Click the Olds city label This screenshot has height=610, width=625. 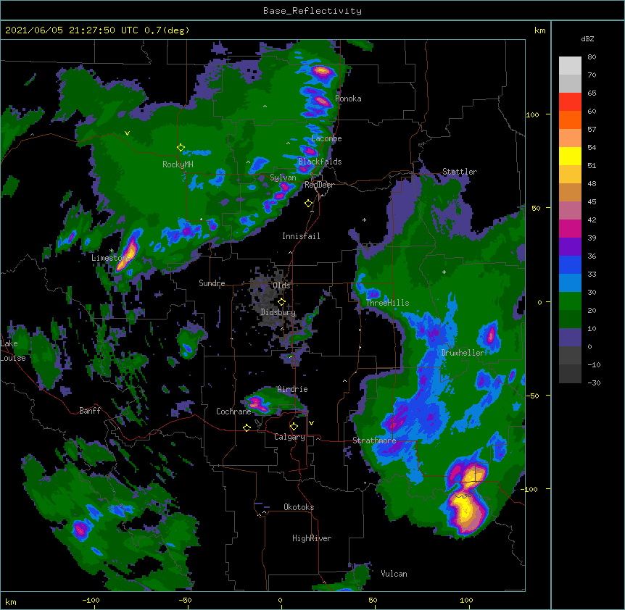click(281, 285)
